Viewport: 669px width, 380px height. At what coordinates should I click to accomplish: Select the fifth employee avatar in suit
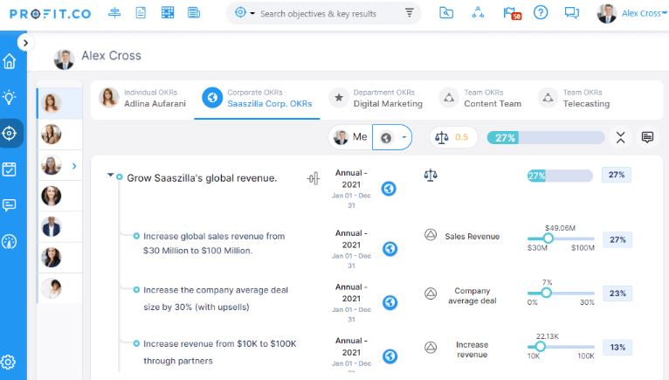coord(52,227)
